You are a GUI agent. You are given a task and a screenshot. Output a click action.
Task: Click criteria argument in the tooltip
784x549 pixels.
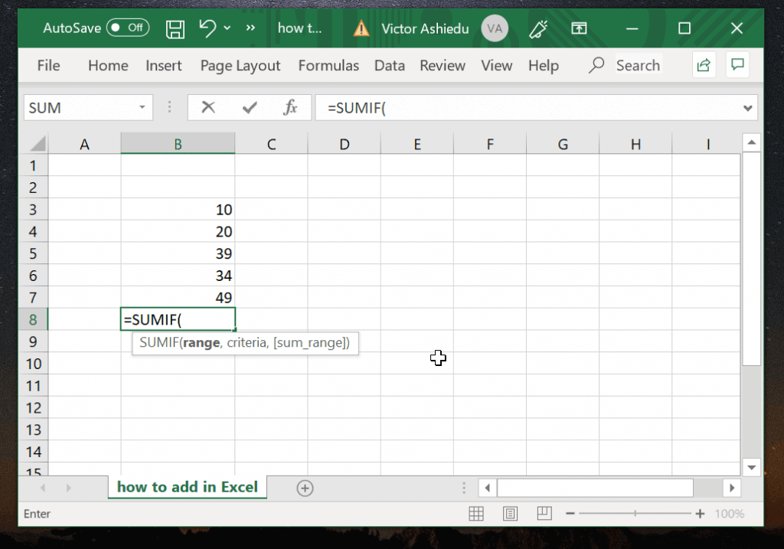pyautogui.click(x=247, y=342)
